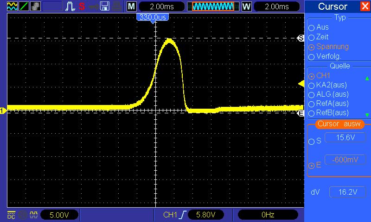This screenshot has width=371, height=222.
Task: Click the grayed bandwidth limit icon
Action: pyautogui.click(x=23, y=215)
